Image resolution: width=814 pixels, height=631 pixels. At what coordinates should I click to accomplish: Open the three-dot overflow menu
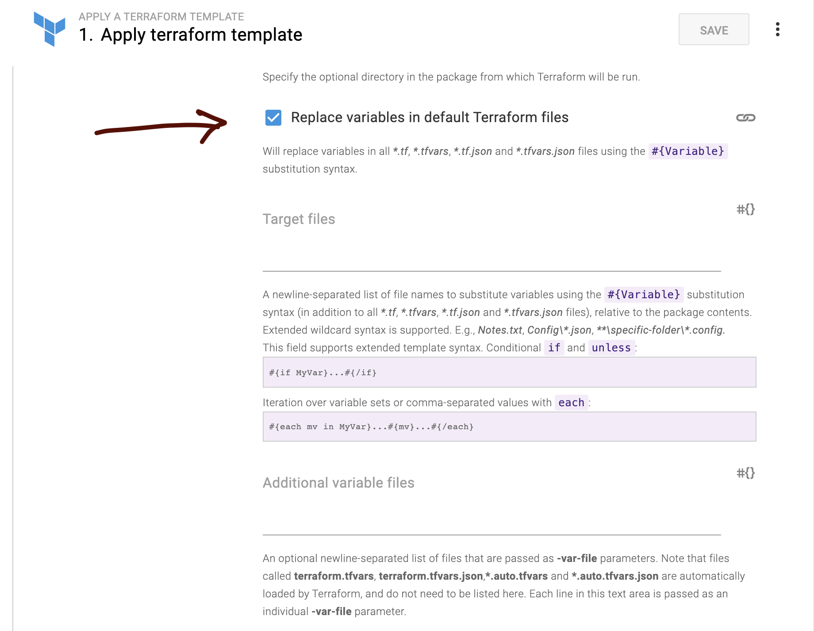point(777,29)
